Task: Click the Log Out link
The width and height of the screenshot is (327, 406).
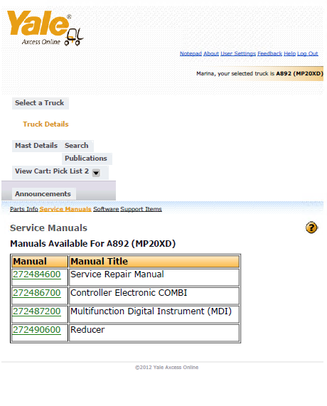Action: click(308, 53)
